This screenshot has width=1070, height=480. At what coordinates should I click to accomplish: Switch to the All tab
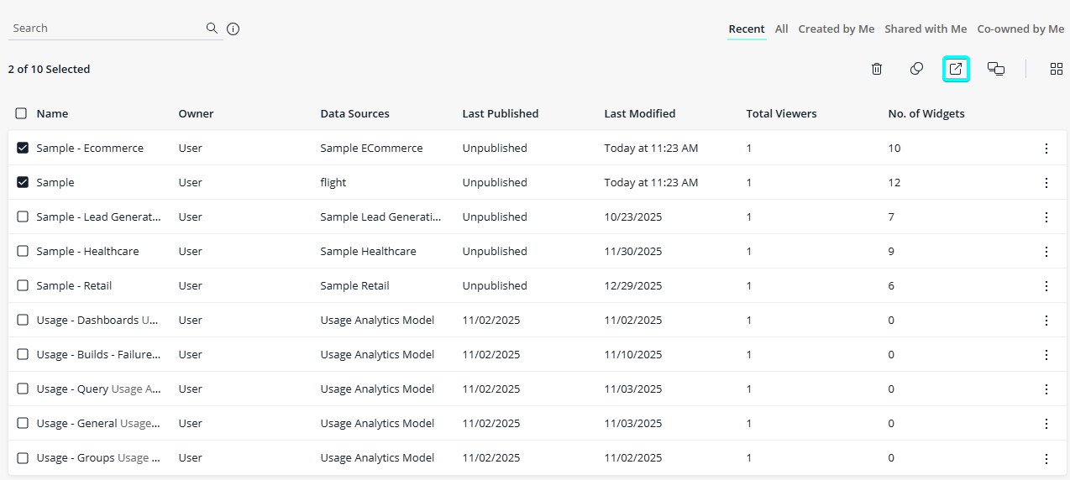(x=781, y=29)
